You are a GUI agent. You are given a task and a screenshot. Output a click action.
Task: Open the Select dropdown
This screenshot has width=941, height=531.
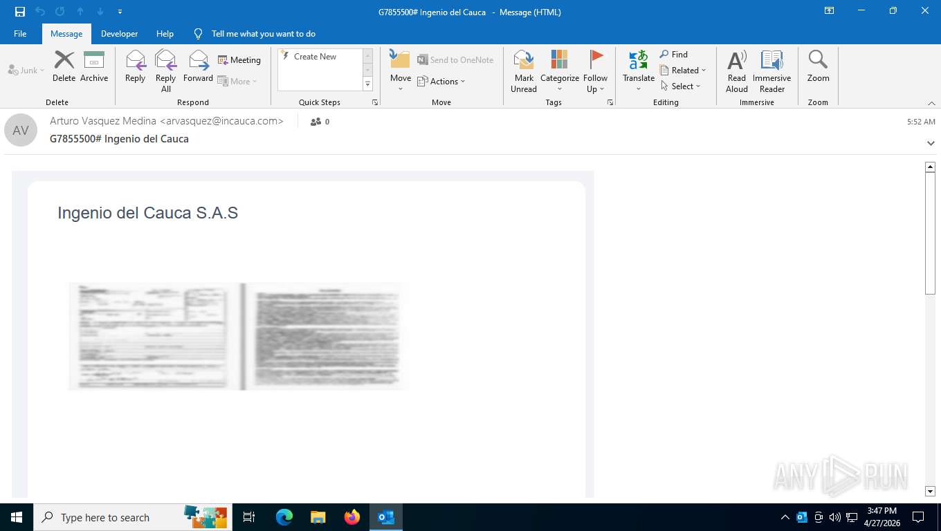[681, 86]
